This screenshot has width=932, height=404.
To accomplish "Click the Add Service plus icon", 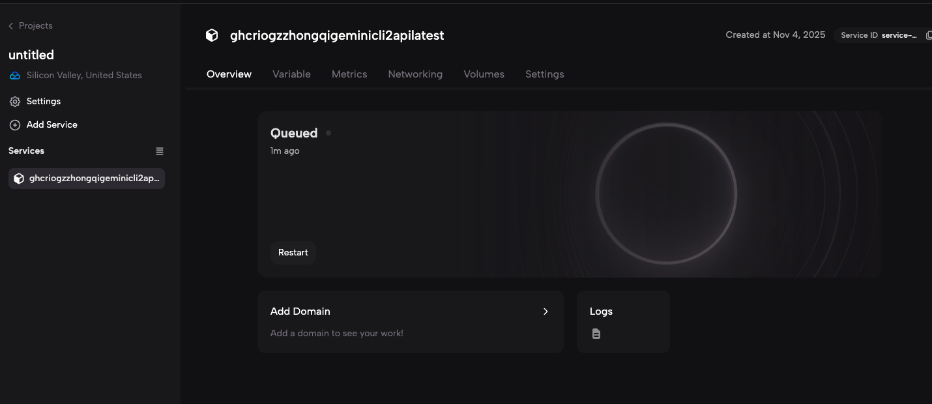I will click(x=14, y=124).
